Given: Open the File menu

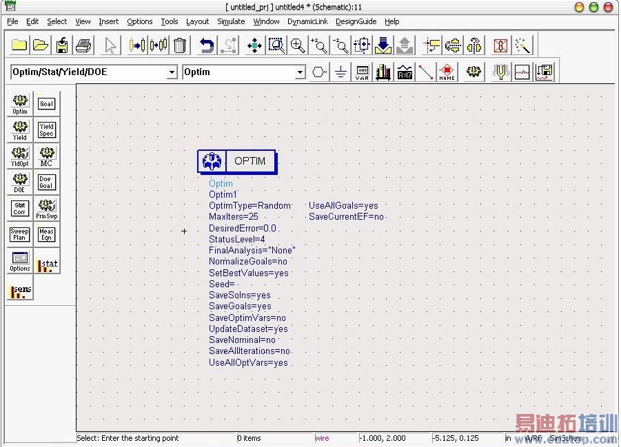Looking at the screenshot, I should [12, 21].
